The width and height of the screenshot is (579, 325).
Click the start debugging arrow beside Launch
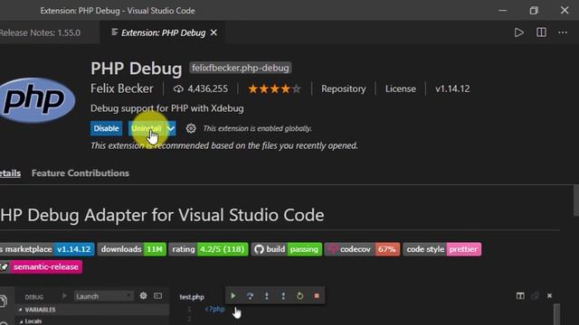[x=64, y=296]
